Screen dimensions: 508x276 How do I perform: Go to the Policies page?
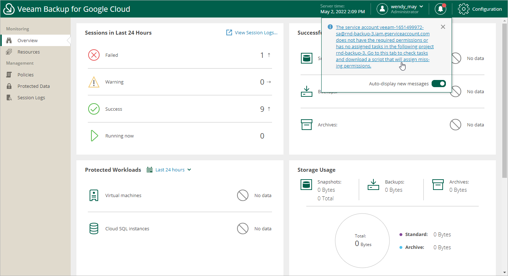coord(35,75)
